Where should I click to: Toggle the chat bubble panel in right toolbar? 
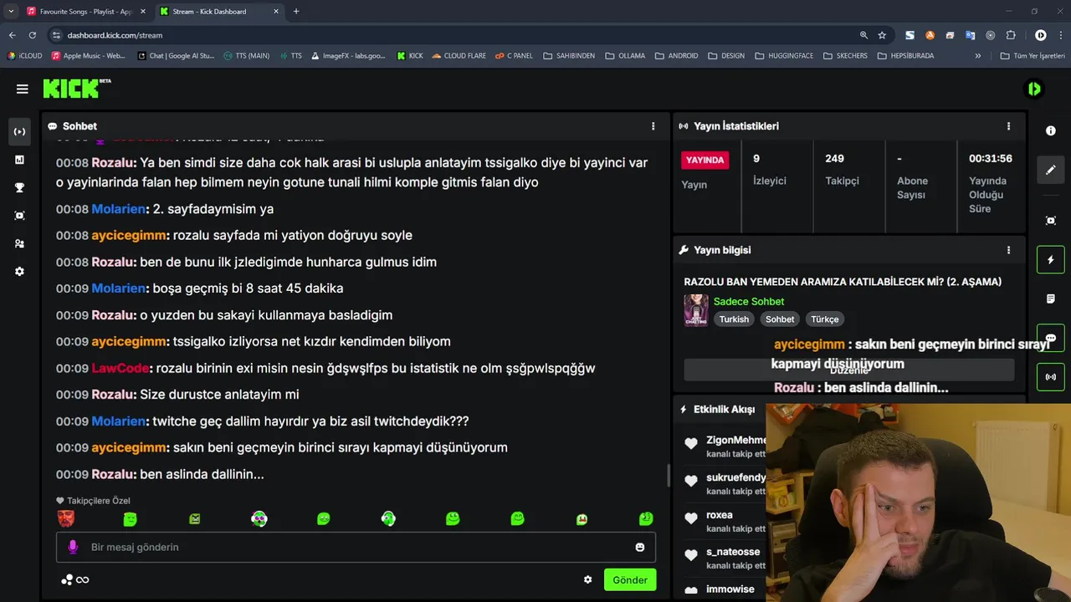coord(1051,338)
